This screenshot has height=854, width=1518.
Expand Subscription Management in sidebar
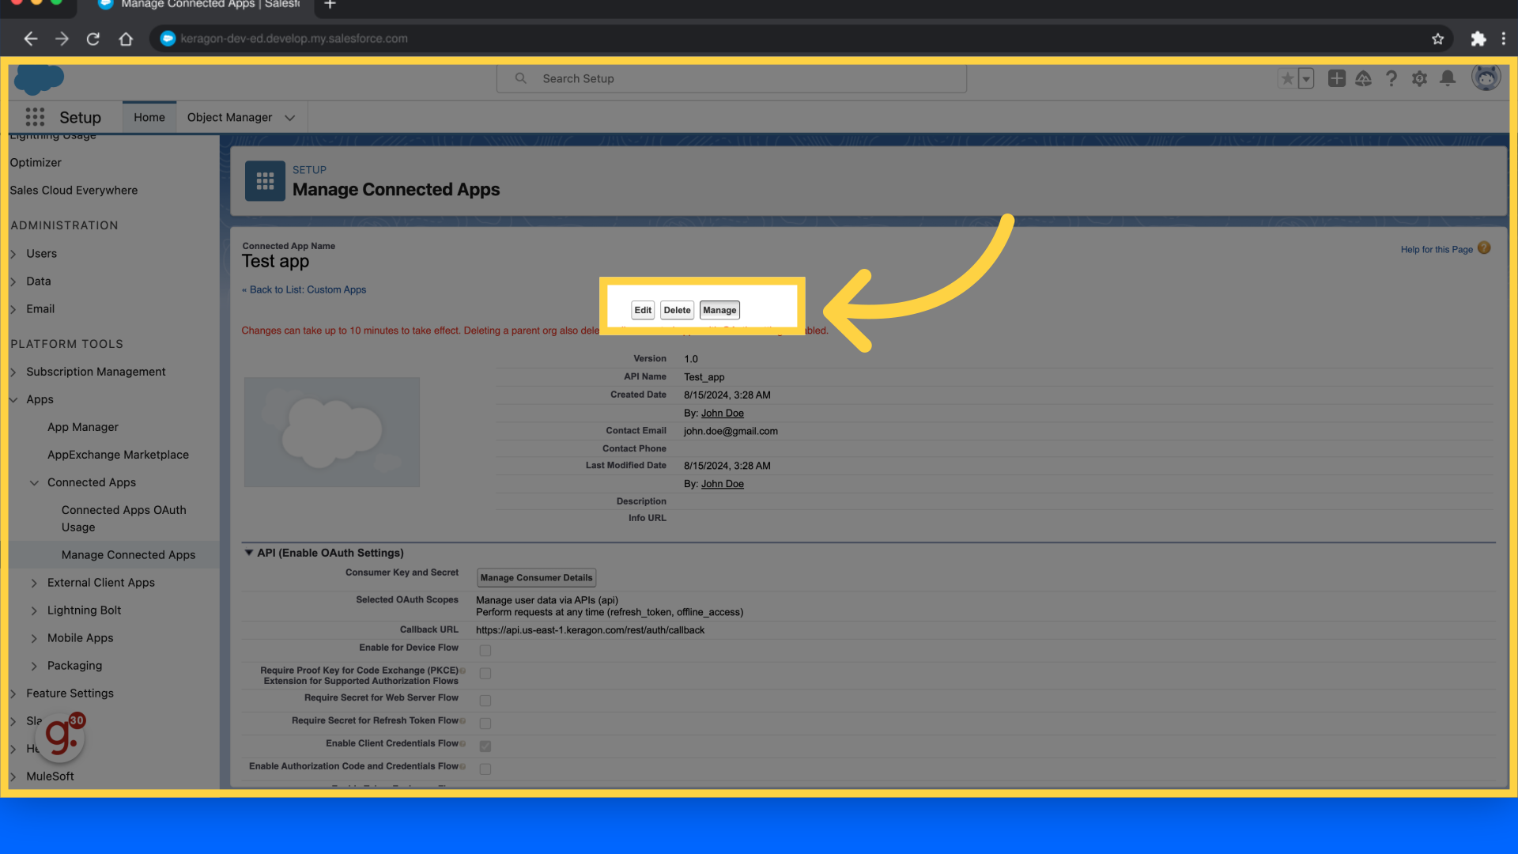pos(13,372)
